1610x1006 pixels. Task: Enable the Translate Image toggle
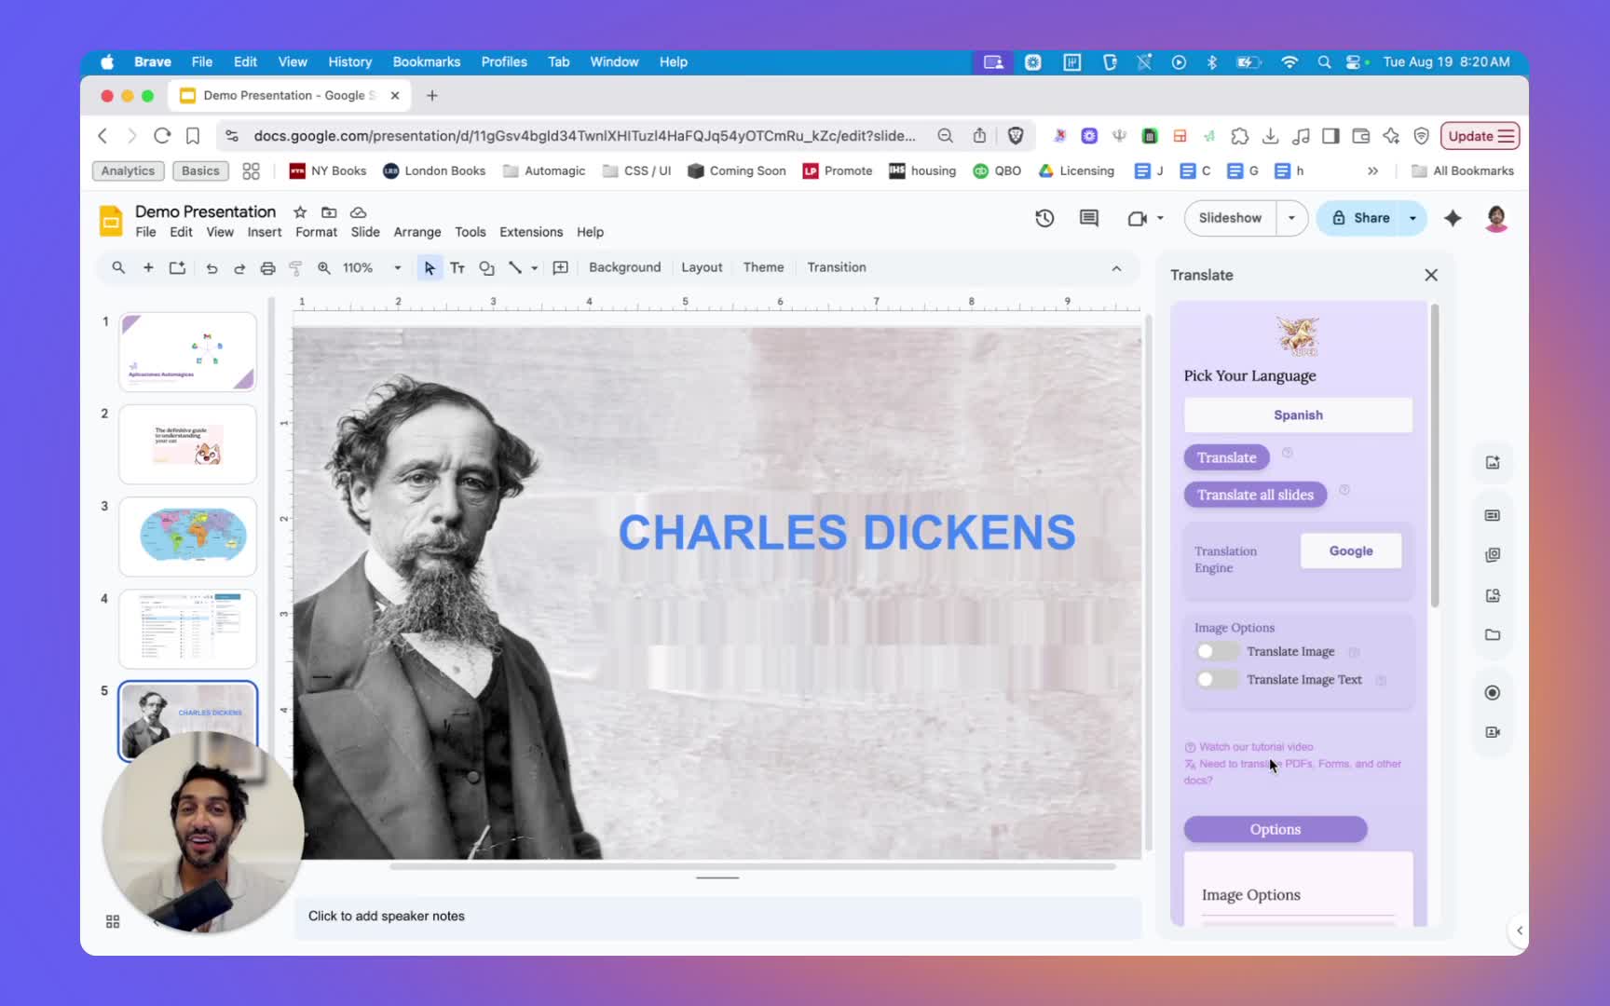[x=1215, y=651]
